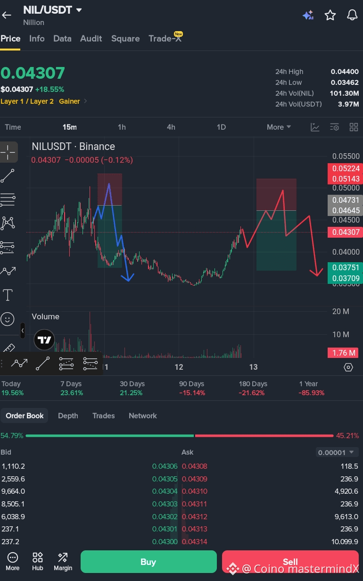Select the 0.04306 bid price row
The image size is (363, 581).
pyautogui.click(x=90, y=466)
